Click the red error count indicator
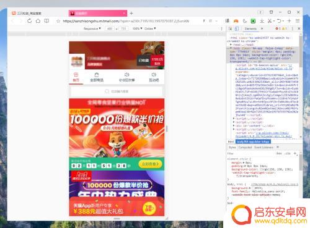The height and width of the screenshot is (228, 310). tap(278, 28)
